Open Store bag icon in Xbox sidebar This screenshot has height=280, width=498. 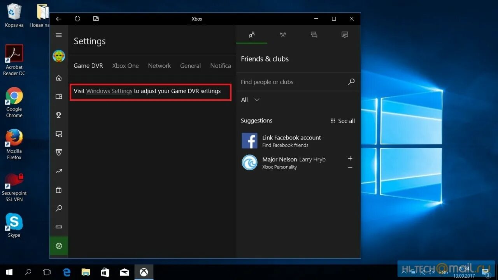[x=59, y=190]
